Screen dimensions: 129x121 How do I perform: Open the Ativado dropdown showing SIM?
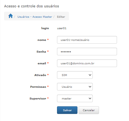click(75, 75)
